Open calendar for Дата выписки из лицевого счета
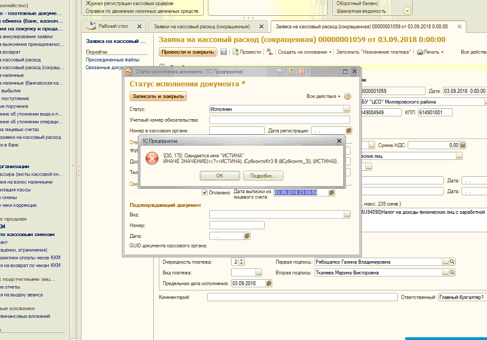 332,193
